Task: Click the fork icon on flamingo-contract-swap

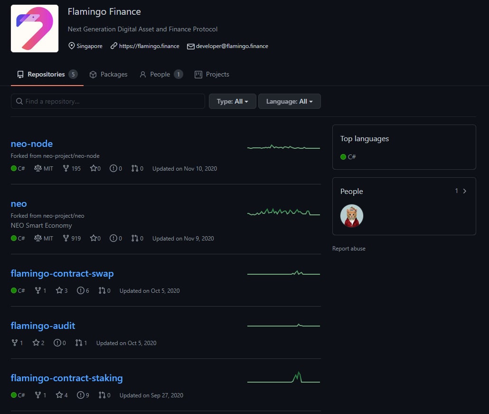Action: point(38,290)
